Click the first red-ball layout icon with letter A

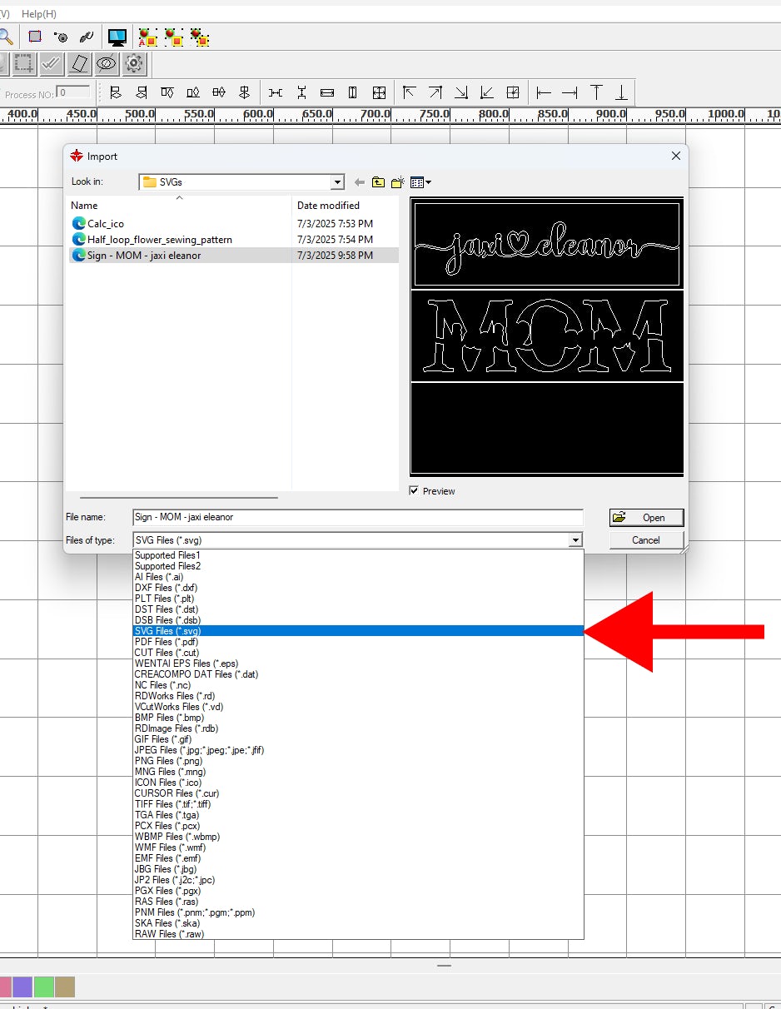(148, 37)
